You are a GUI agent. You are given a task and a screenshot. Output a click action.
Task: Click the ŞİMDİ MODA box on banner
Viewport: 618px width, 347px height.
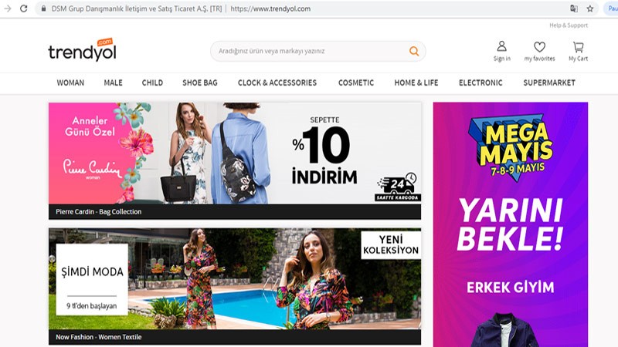coord(92,279)
